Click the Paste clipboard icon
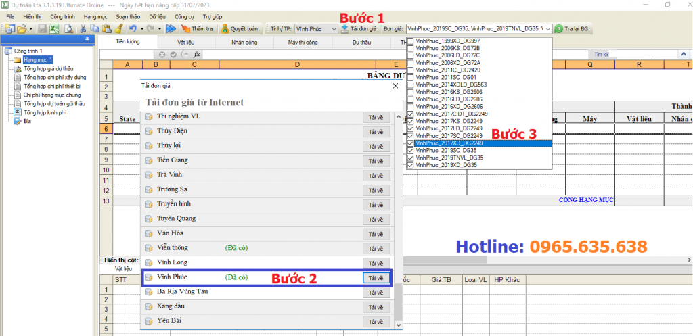 (x=106, y=29)
